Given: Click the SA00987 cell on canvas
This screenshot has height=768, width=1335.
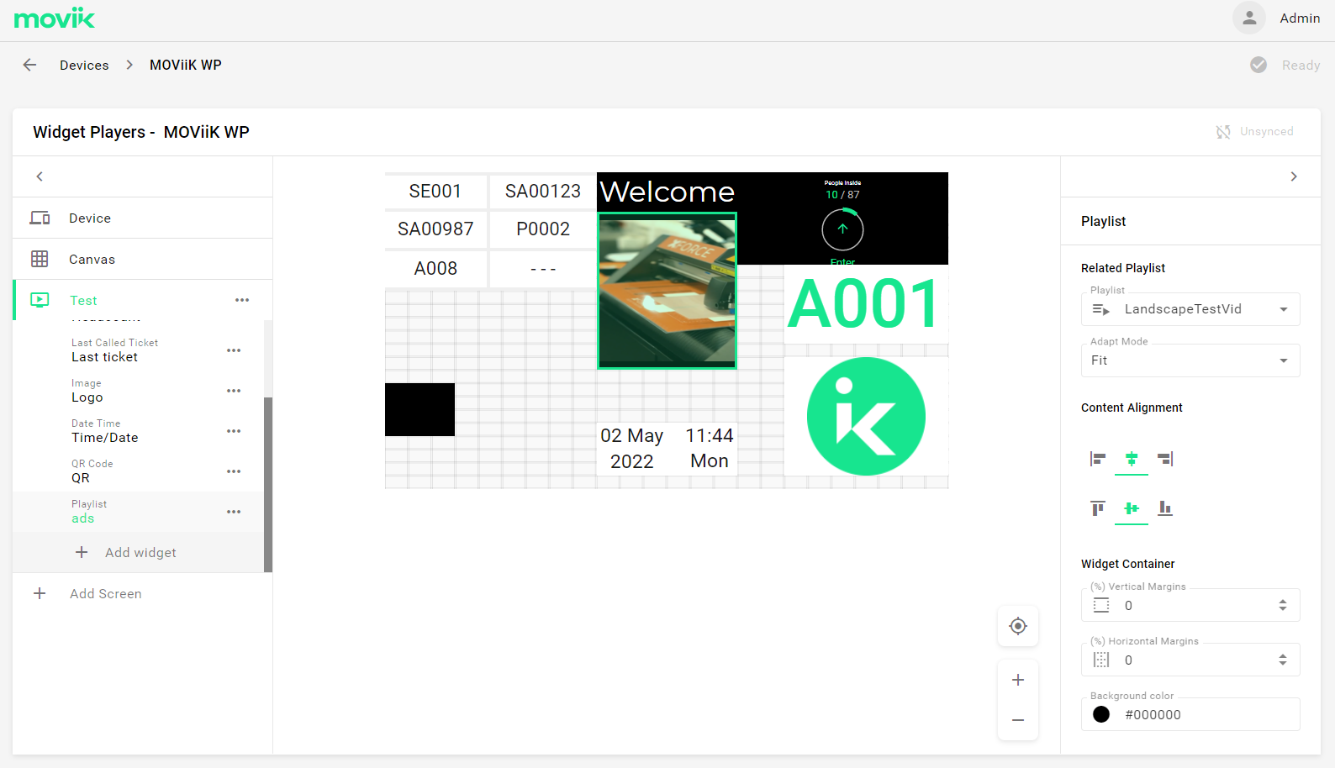Looking at the screenshot, I should pos(435,229).
